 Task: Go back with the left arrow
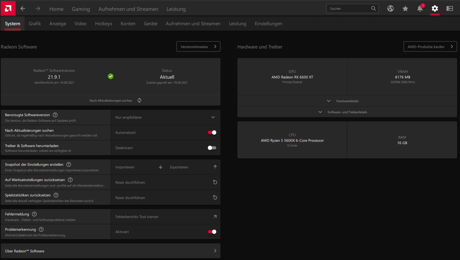(23, 9)
